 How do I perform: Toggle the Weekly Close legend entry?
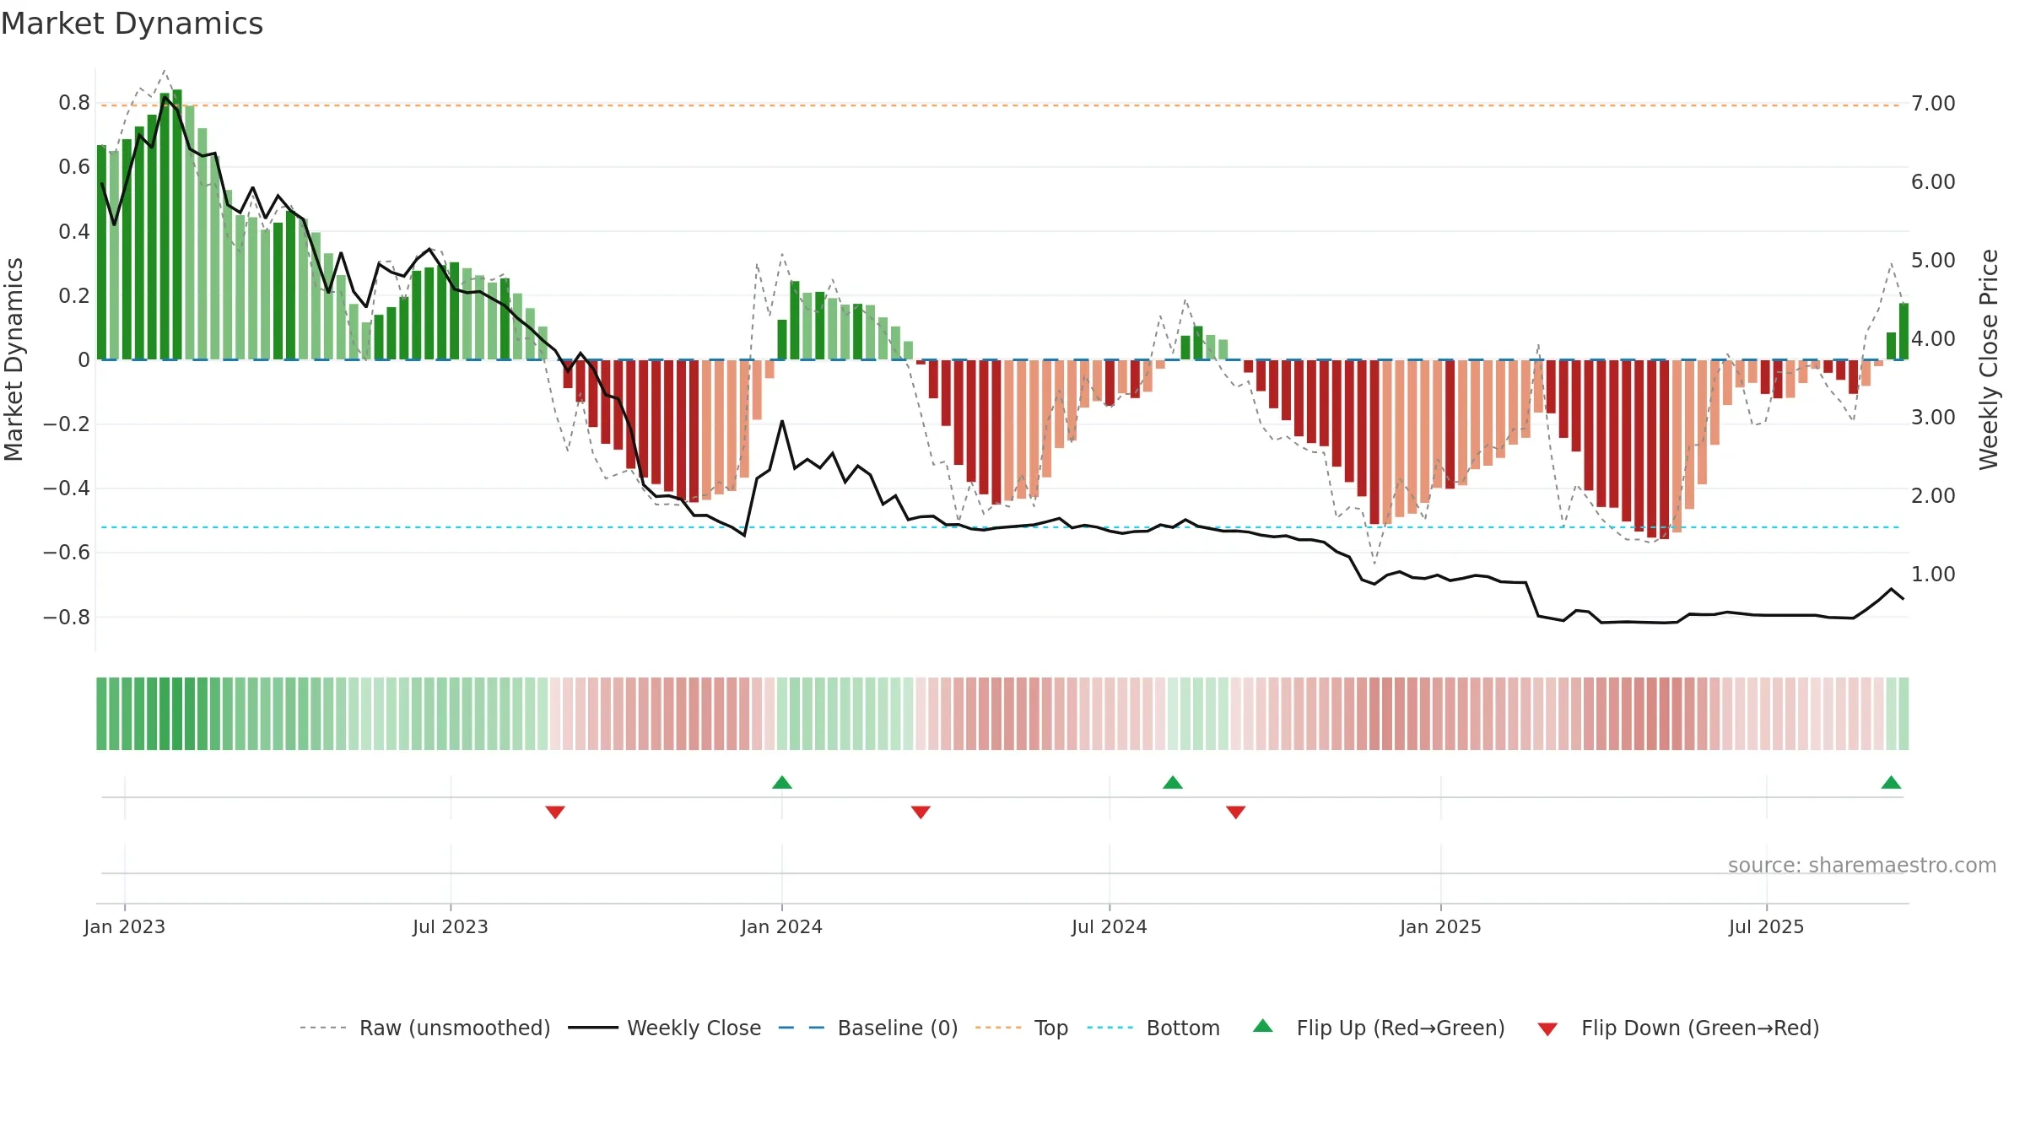pyautogui.click(x=665, y=1028)
